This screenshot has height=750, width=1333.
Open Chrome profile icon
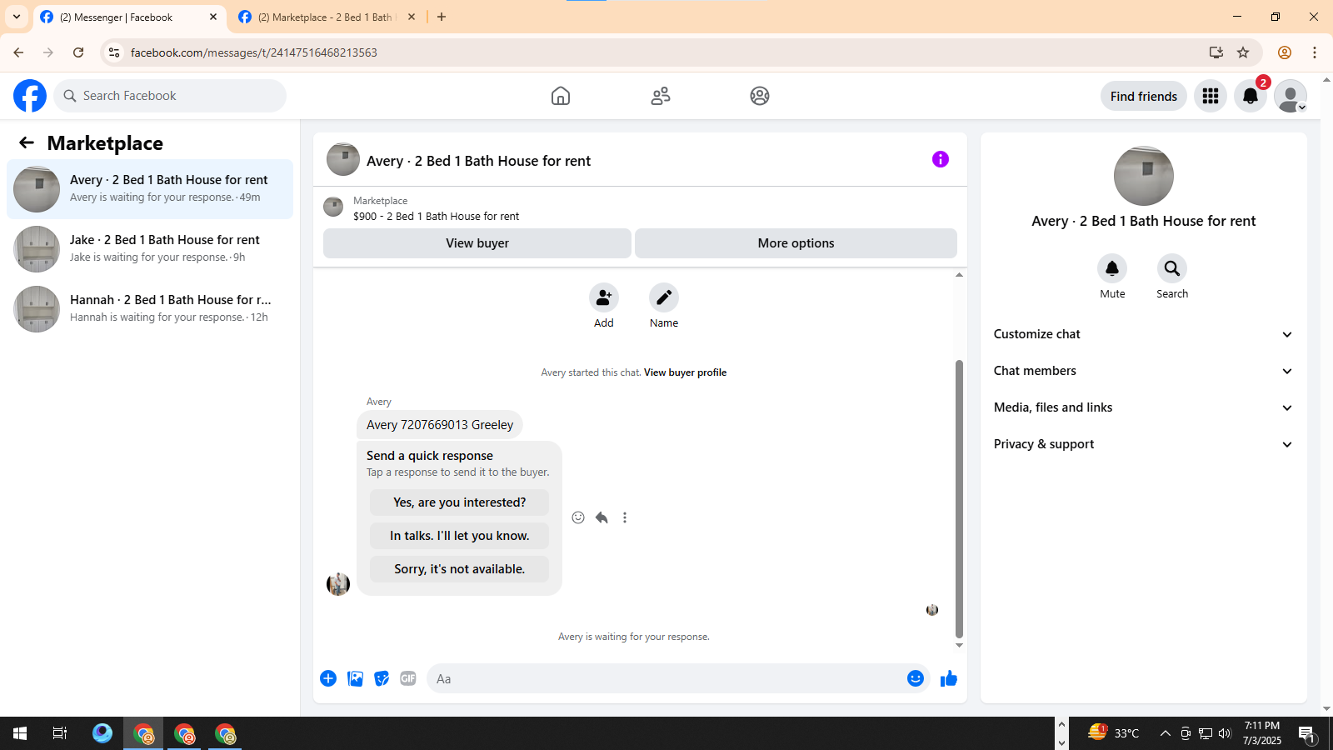1285,52
